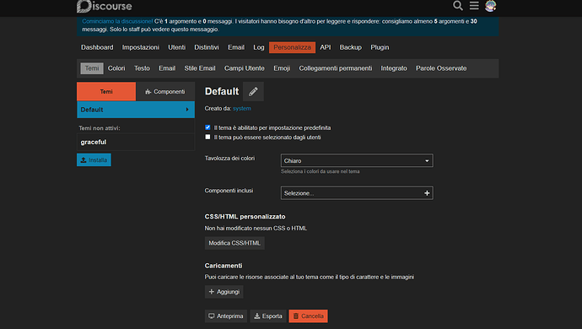Image resolution: width=582 pixels, height=329 pixels.
Task: Open the Componenti inclusi selector
Action: click(357, 193)
